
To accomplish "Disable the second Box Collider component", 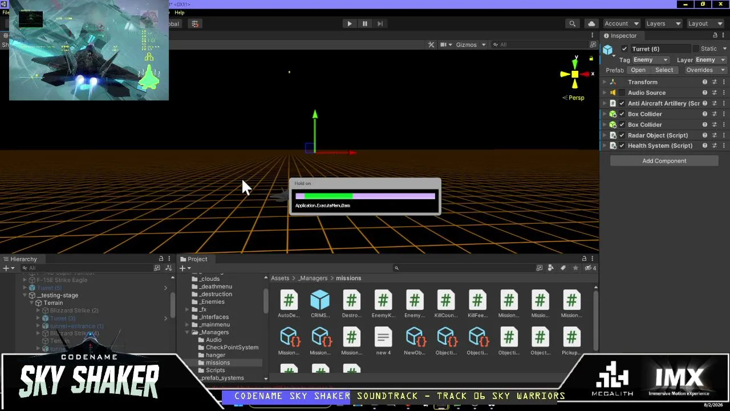I will [622, 124].
